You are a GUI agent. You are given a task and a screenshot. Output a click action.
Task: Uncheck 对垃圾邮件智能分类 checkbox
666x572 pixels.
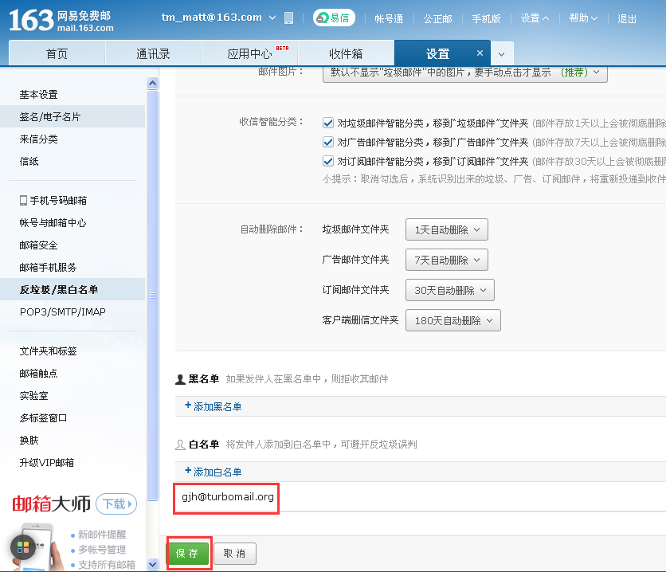click(x=327, y=123)
